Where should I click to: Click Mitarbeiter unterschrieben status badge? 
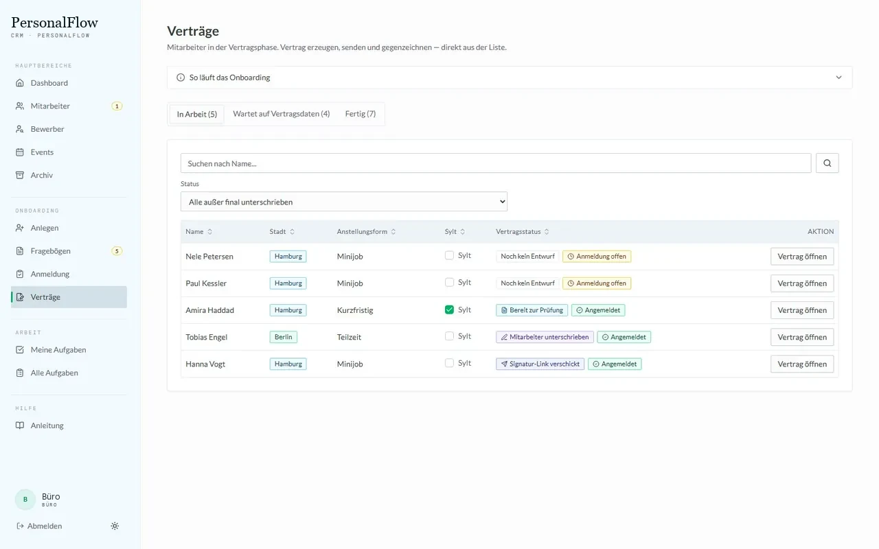point(545,337)
